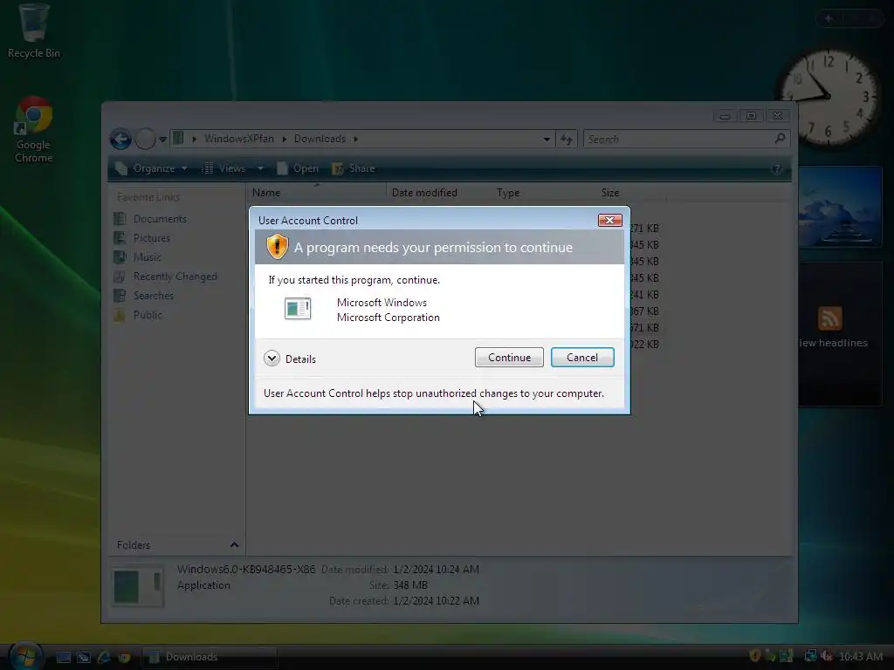Click Downloads in the address breadcrumb
Image resolution: width=894 pixels, height=670 pixels.
[320, 139]
